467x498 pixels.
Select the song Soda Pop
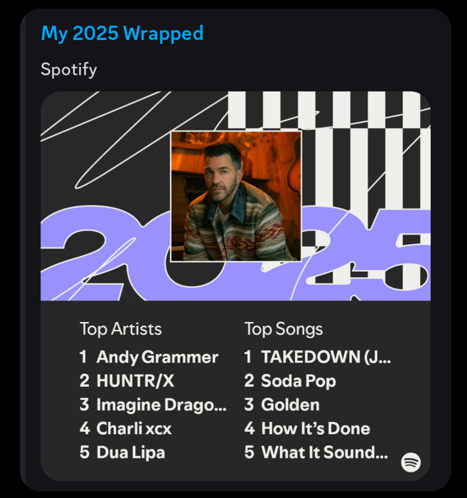[x=298, y=381]
